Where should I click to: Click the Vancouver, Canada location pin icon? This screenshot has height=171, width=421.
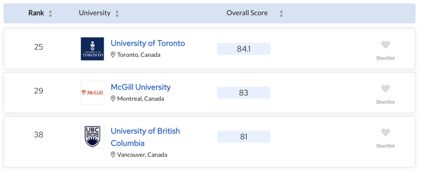click(113, 155)
